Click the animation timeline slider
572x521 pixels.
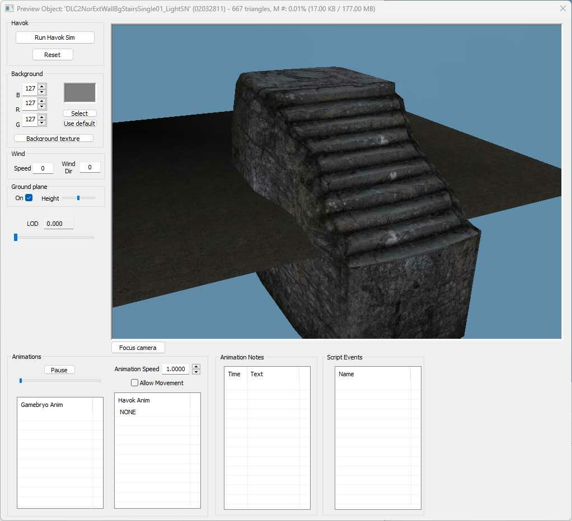tap(60, 381)
